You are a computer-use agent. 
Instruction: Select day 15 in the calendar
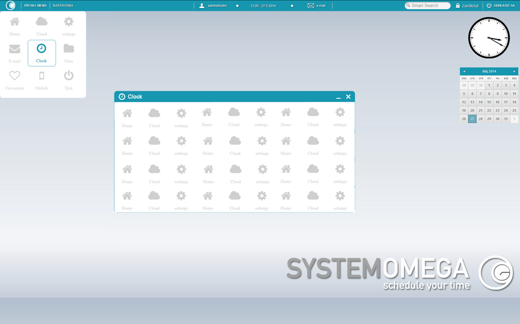coord(489,102)
